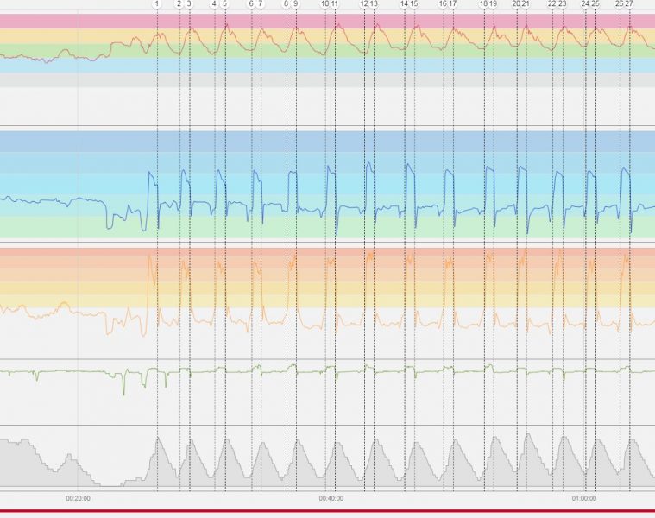This screenshot has height=518, width=655.
Task: Click lap marker 8 above the chart
Action: pos(286,4)
